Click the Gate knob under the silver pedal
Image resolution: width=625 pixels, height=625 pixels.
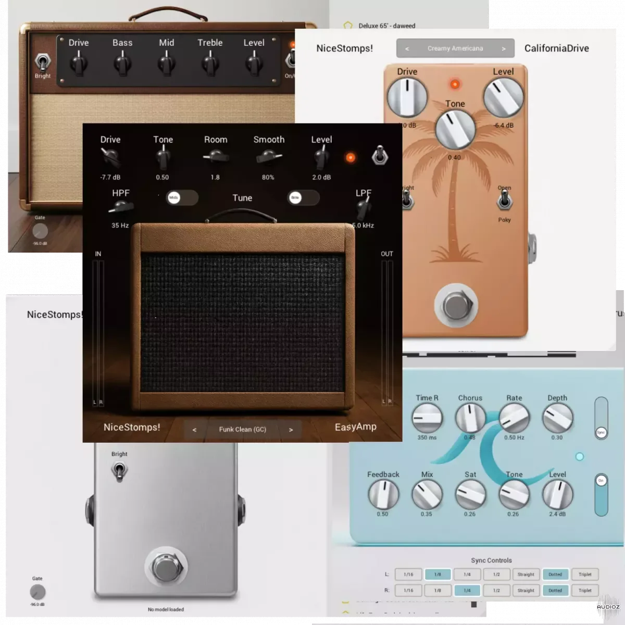pyautogui.click(x=37, y=592)
